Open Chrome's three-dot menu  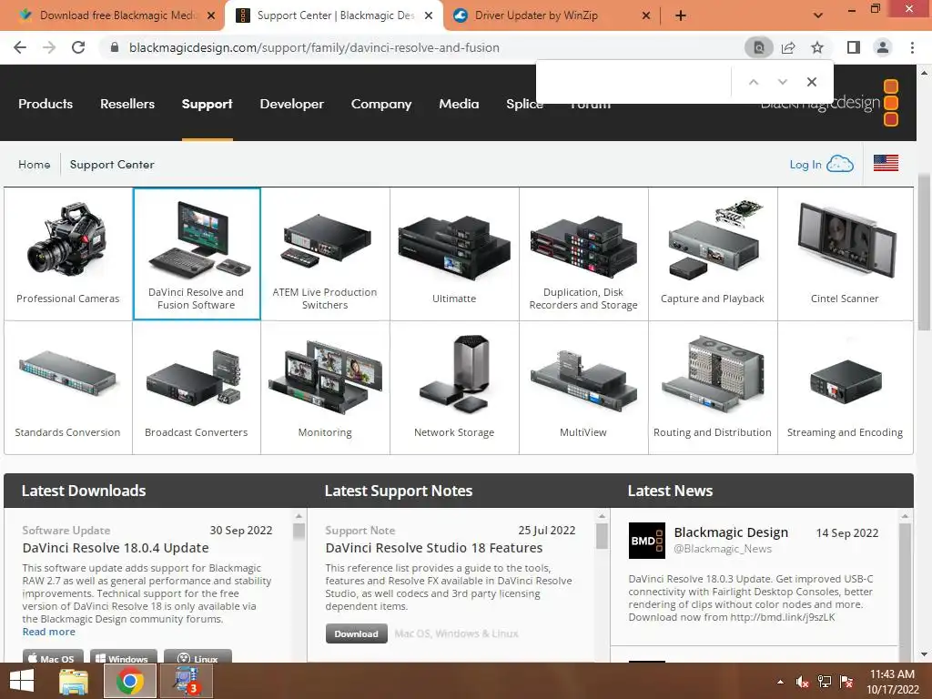[x=912, y=47]
